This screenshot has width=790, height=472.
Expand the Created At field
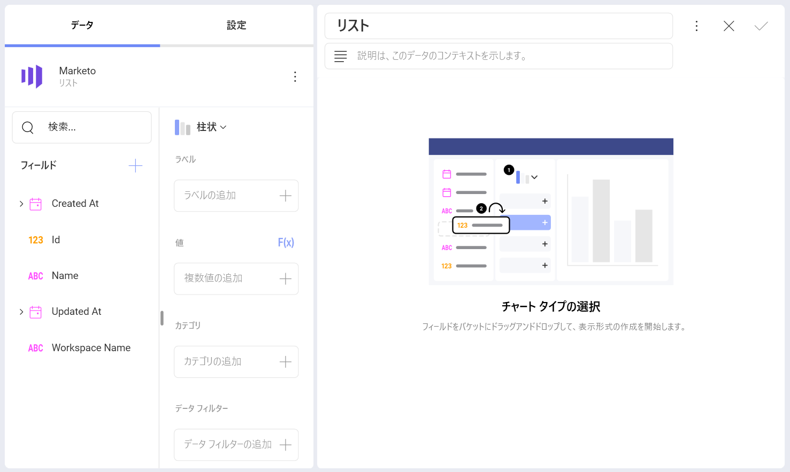pos(21,204)
